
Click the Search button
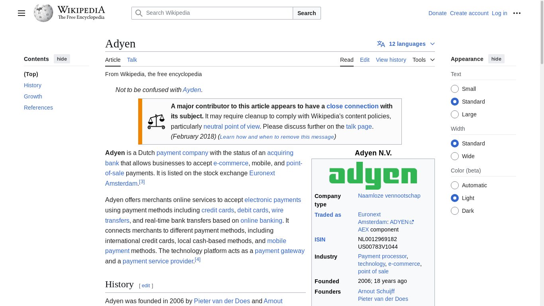coord(307,13)
